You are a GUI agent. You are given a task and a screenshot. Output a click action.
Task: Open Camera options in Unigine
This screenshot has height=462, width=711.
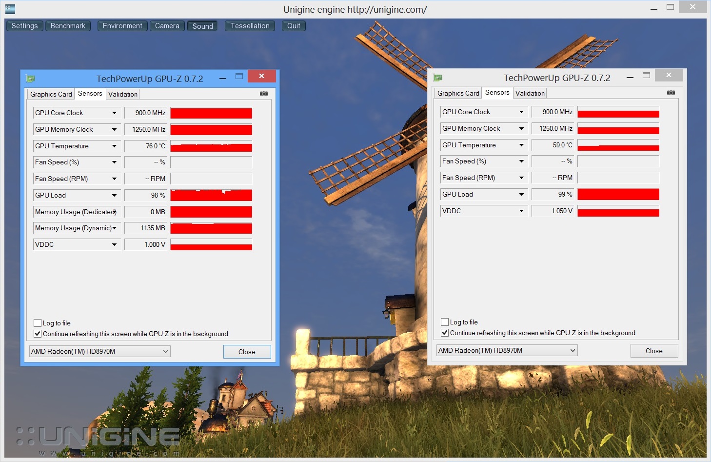(167, 26)
